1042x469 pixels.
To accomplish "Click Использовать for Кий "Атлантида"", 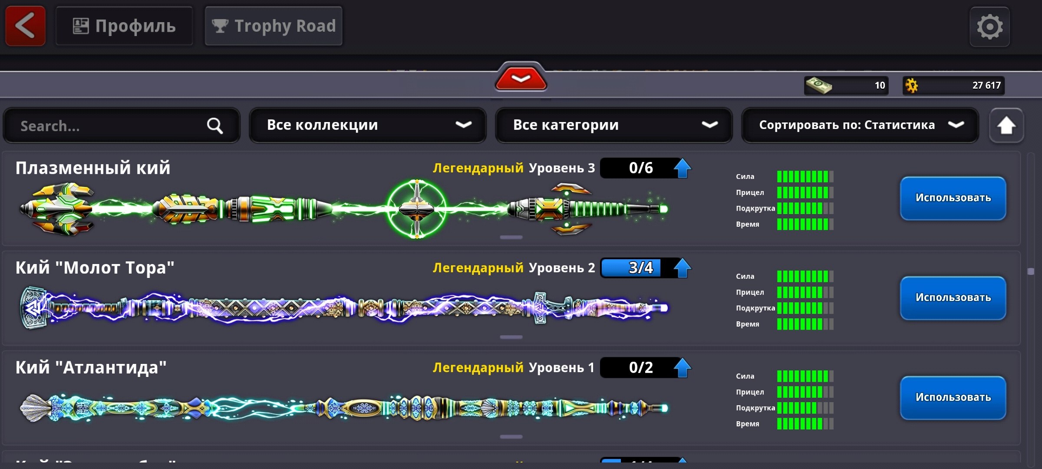I will click(953, 398).
